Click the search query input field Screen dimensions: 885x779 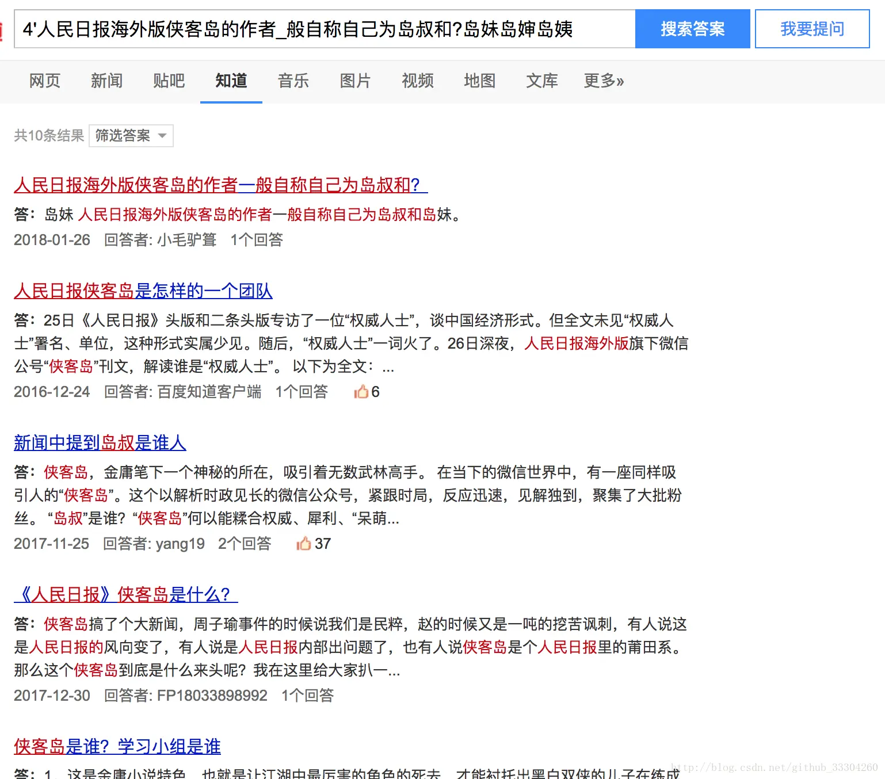pos(325,29)
